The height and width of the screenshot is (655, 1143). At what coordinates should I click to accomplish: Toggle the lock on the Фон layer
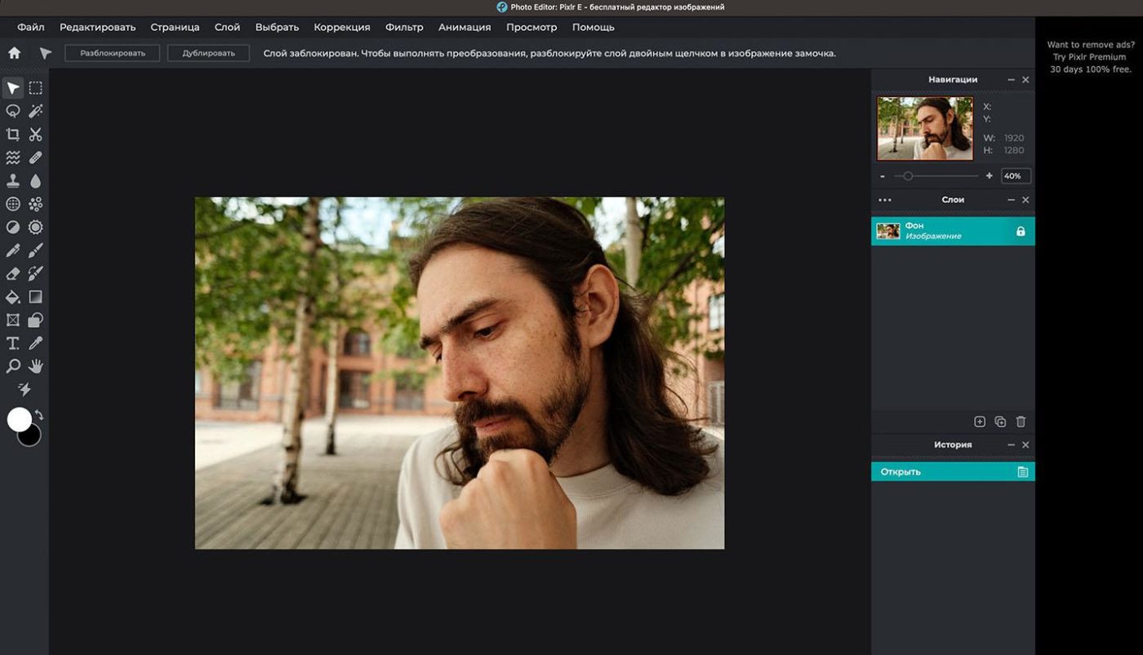tap(1021, 232)
